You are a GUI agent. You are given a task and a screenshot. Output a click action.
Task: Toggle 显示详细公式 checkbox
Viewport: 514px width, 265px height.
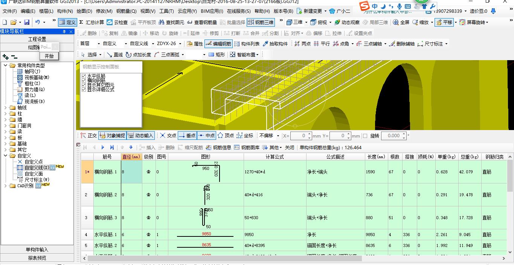[x=84, y=89]
